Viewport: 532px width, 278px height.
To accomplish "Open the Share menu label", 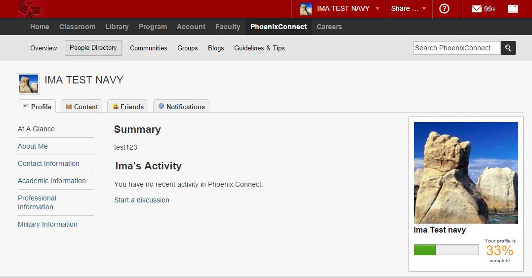I will 405,8.
